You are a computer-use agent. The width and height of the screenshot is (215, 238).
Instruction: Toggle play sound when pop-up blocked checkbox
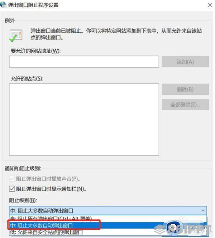[12, 179]
